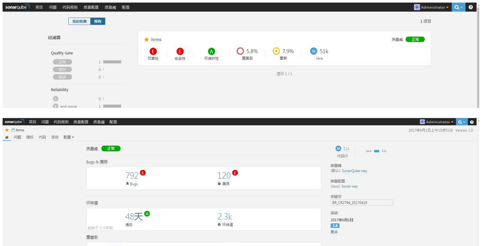
Task: Open help via the question mark icon on the hrms dashboard page
Action: [x=472, y=122]
